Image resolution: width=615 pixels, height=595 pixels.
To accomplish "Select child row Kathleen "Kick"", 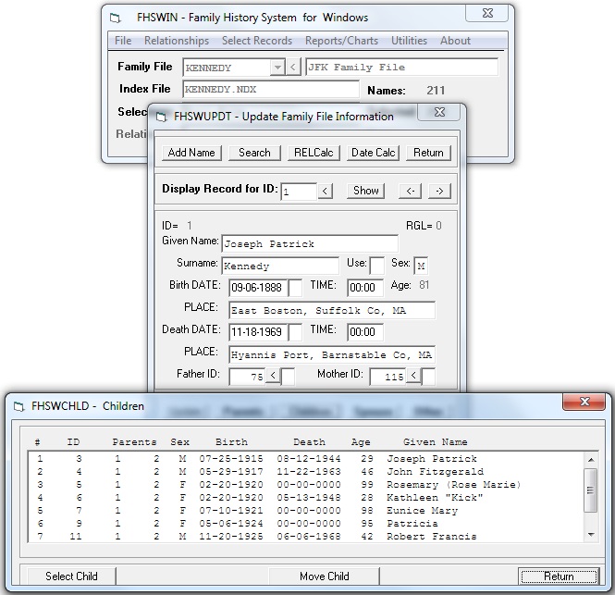I will tap(306, 498).
